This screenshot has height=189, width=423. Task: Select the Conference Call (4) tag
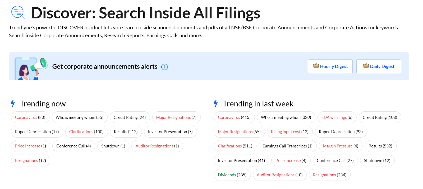[73, 146]
